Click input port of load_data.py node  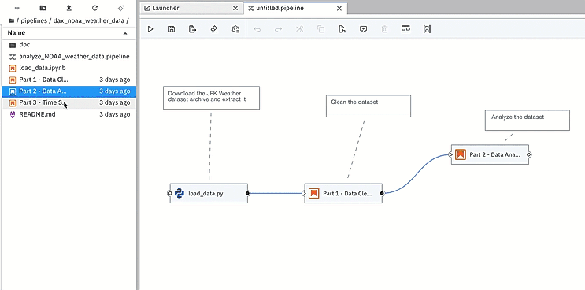[x=170, y=193]
